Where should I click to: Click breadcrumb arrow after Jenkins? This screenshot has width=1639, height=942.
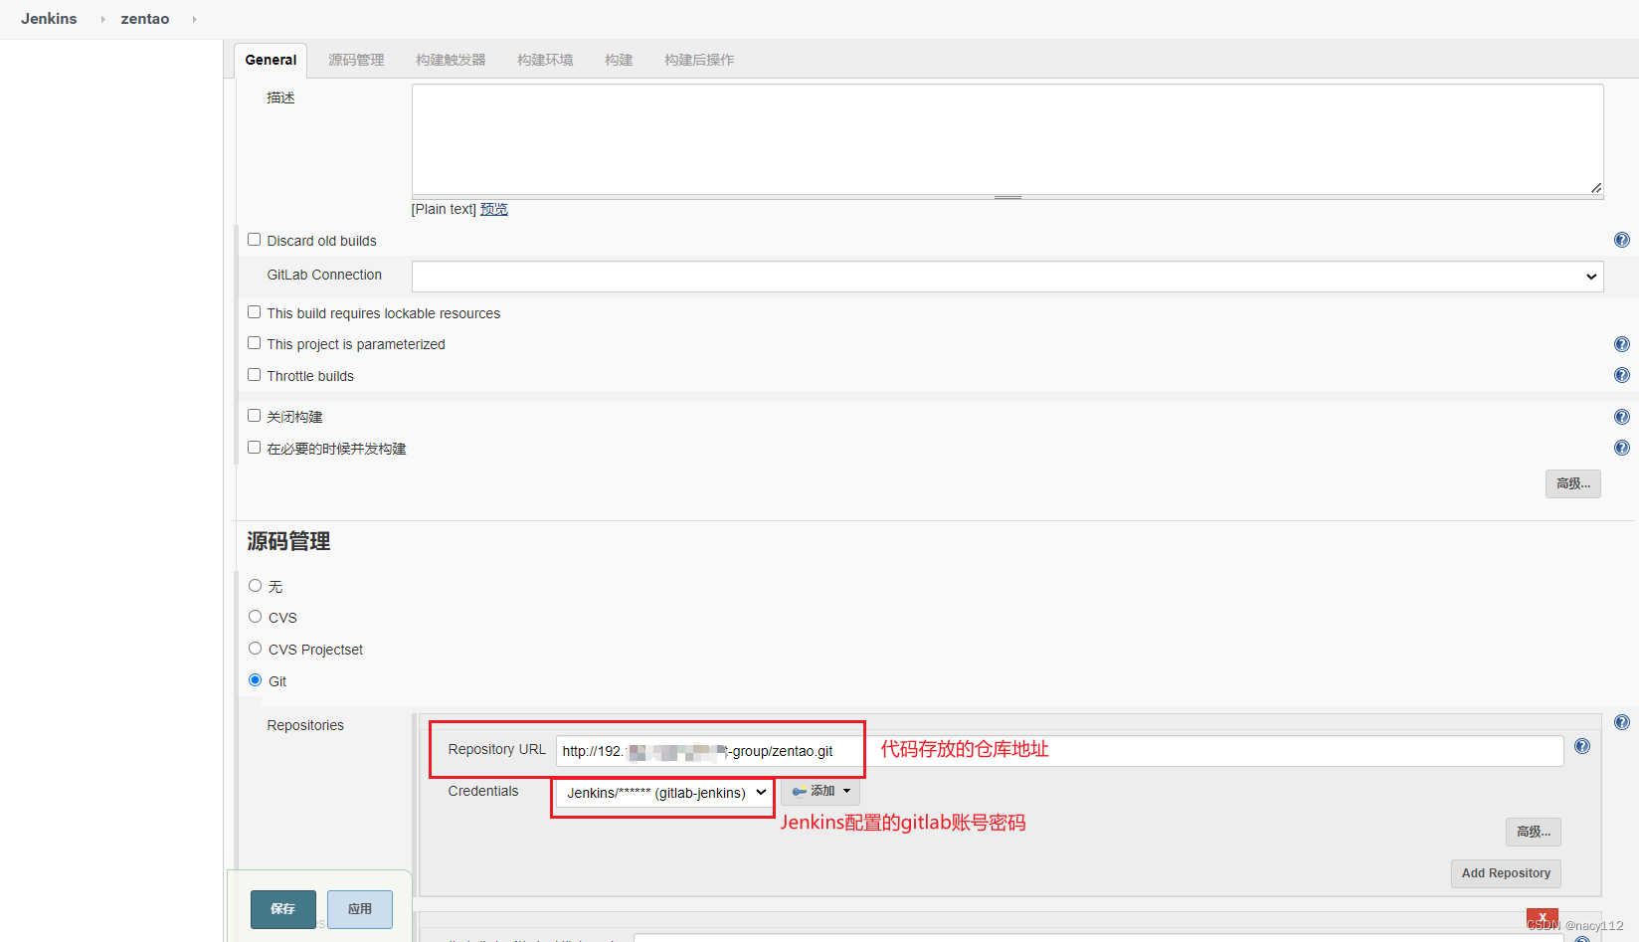coord(102,19)
